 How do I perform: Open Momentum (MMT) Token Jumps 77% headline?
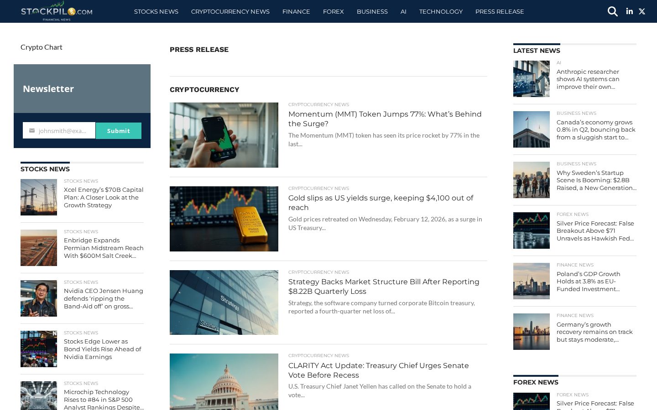pyautogui.click(x=385, y=119)
